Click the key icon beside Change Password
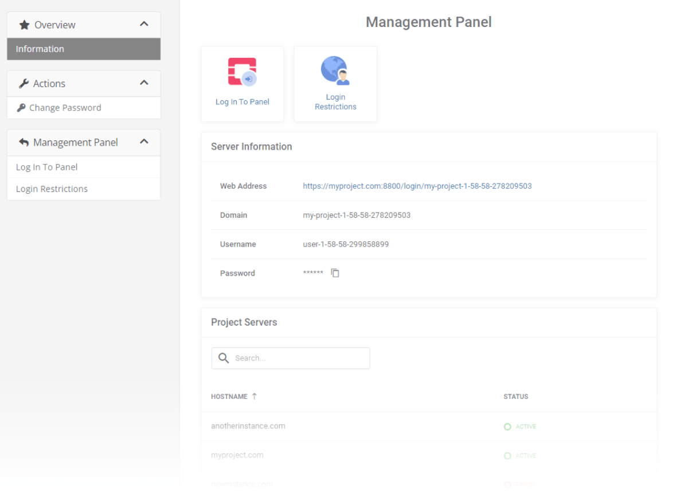688x493 pixels. (21, 108)
